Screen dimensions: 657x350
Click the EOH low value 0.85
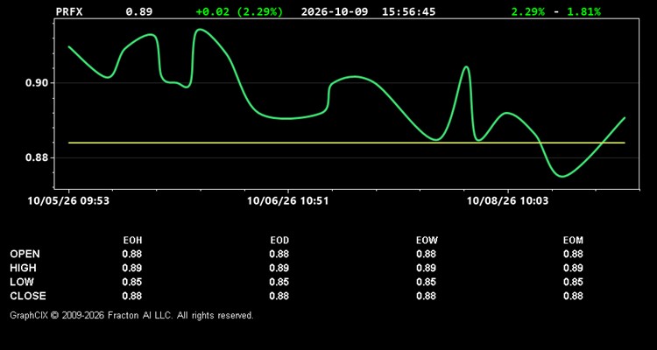[x=132, y=282]
